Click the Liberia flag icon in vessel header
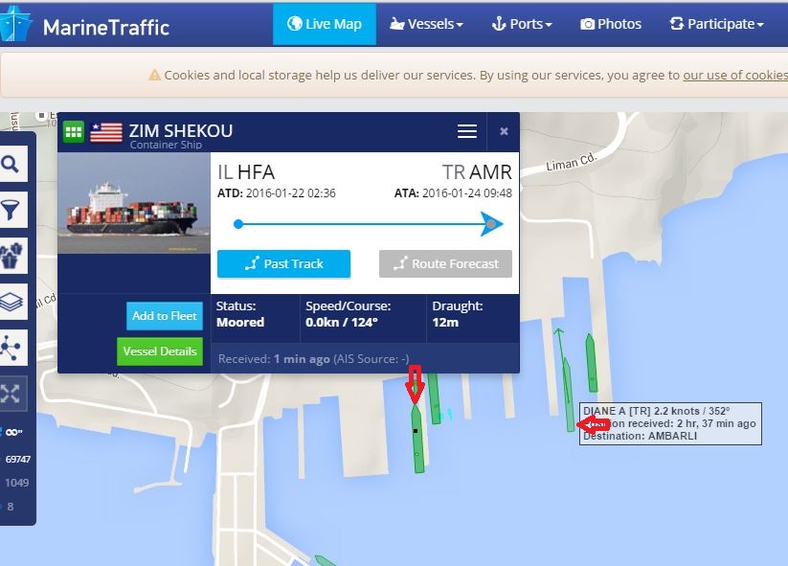The image size is (788, 566). point(106,133)
